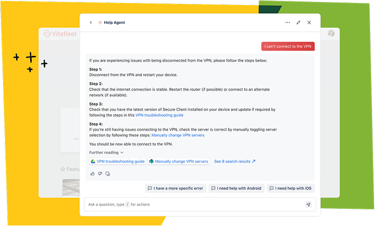Open VPN troubleshooting guide source chip
The height and width of the screenshot is (226, 376).
pos(117,161)
